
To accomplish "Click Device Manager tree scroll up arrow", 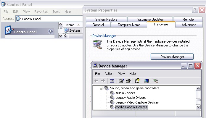I will tap(198, 88).
